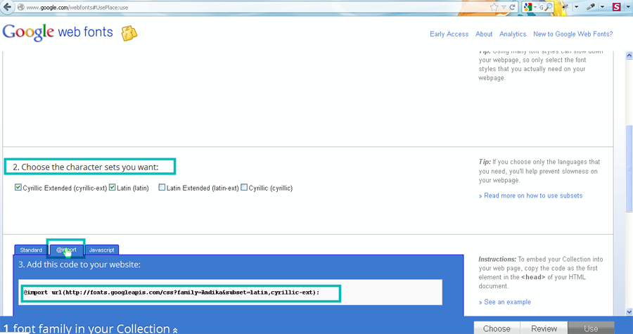Click the Google search engine icon
Screen dimensions: 633x334
point(527,7)
